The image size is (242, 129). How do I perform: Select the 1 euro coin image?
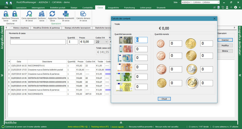(192, 69)
